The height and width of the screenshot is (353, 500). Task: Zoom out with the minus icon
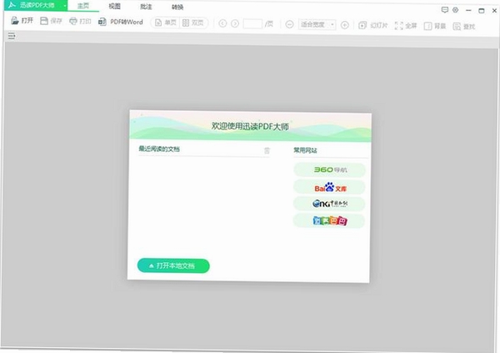[289, 24]
